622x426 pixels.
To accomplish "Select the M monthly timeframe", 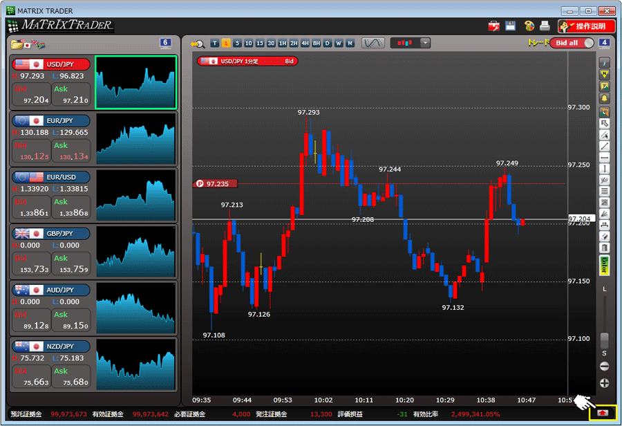I will [350, 44].
